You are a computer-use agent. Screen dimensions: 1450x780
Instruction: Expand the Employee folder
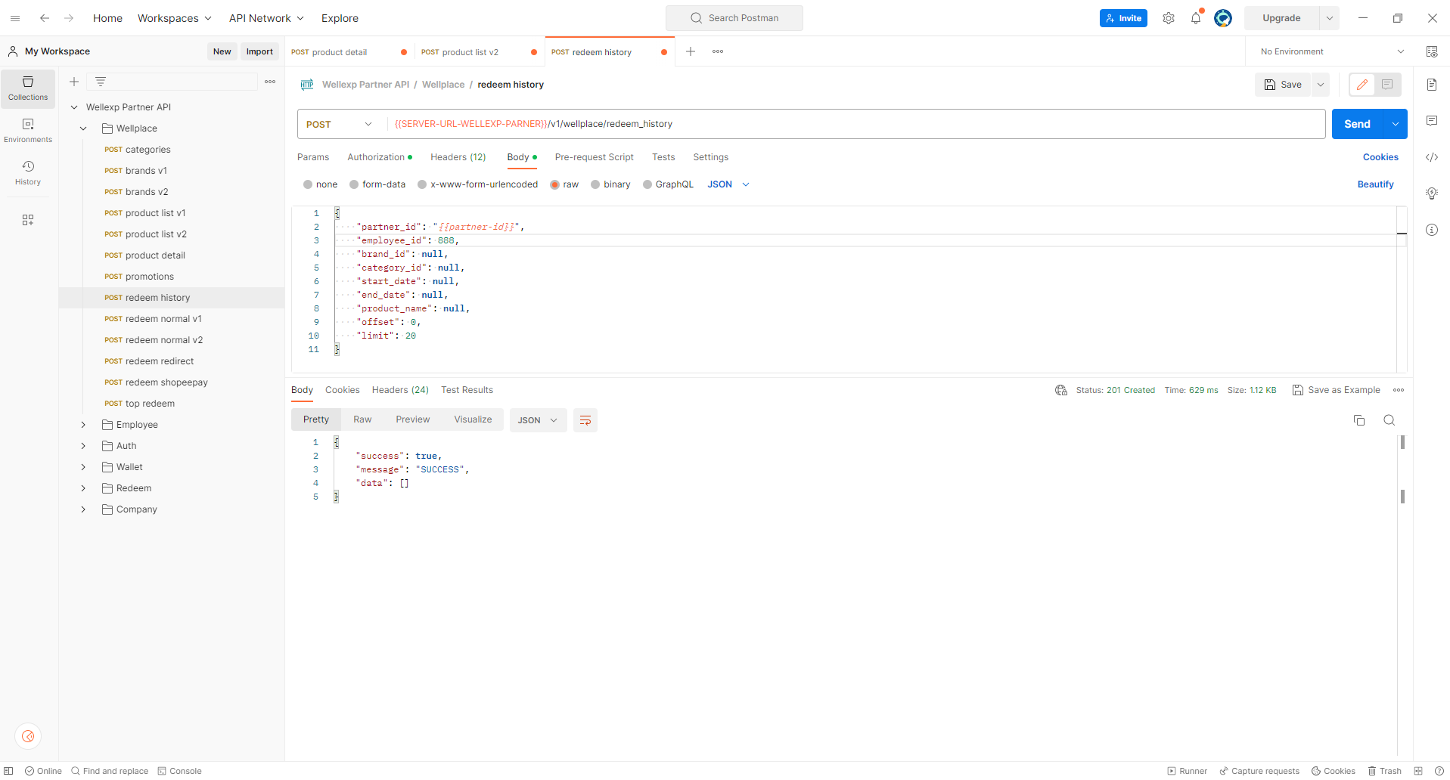coord(83,425)
